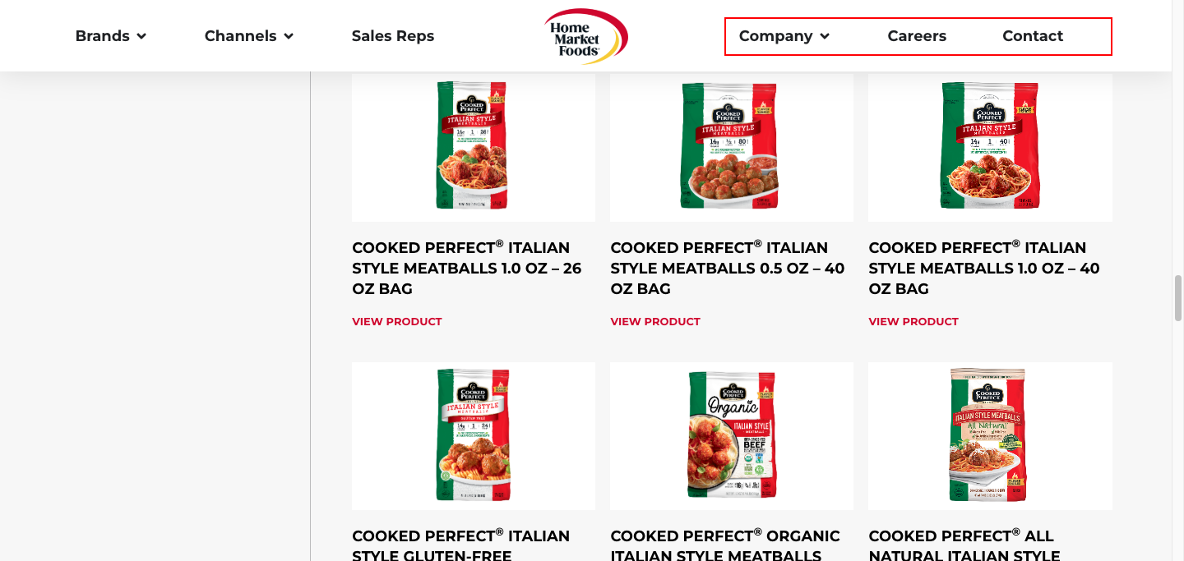Go to the Sales Reps page

pos(392,36)
